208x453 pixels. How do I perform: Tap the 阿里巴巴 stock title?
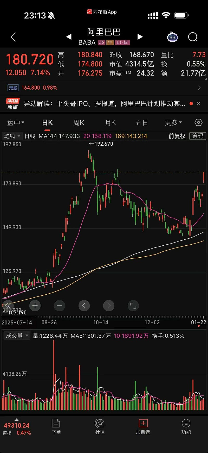click(x=104, y=32)
